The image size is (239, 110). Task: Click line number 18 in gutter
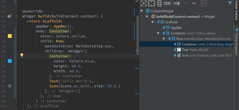point(3,41)
